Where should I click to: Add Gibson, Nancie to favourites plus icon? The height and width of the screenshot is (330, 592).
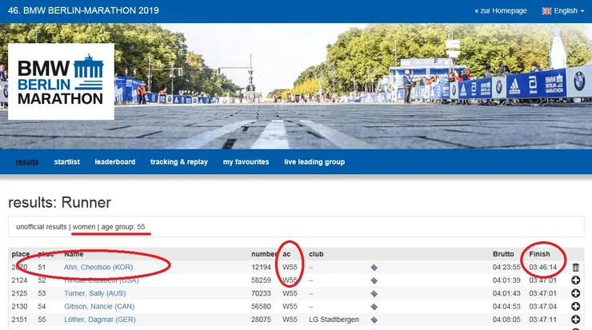click(575, 306)
